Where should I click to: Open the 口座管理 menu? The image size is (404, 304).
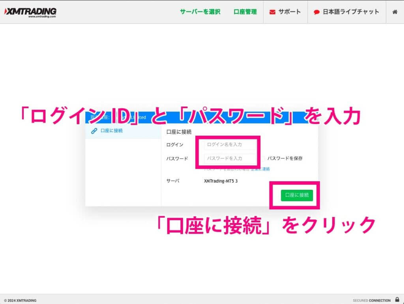point(245,12)
